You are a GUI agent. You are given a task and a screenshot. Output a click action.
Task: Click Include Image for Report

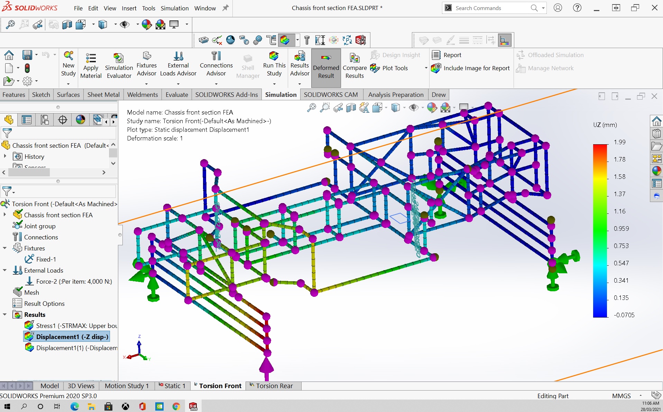coord(471,68)
